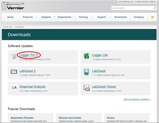Screen dimensions: 159x123
Task: Click the Downloads breadcrumb
Action: pyautogui.click(x=19, y=27)
